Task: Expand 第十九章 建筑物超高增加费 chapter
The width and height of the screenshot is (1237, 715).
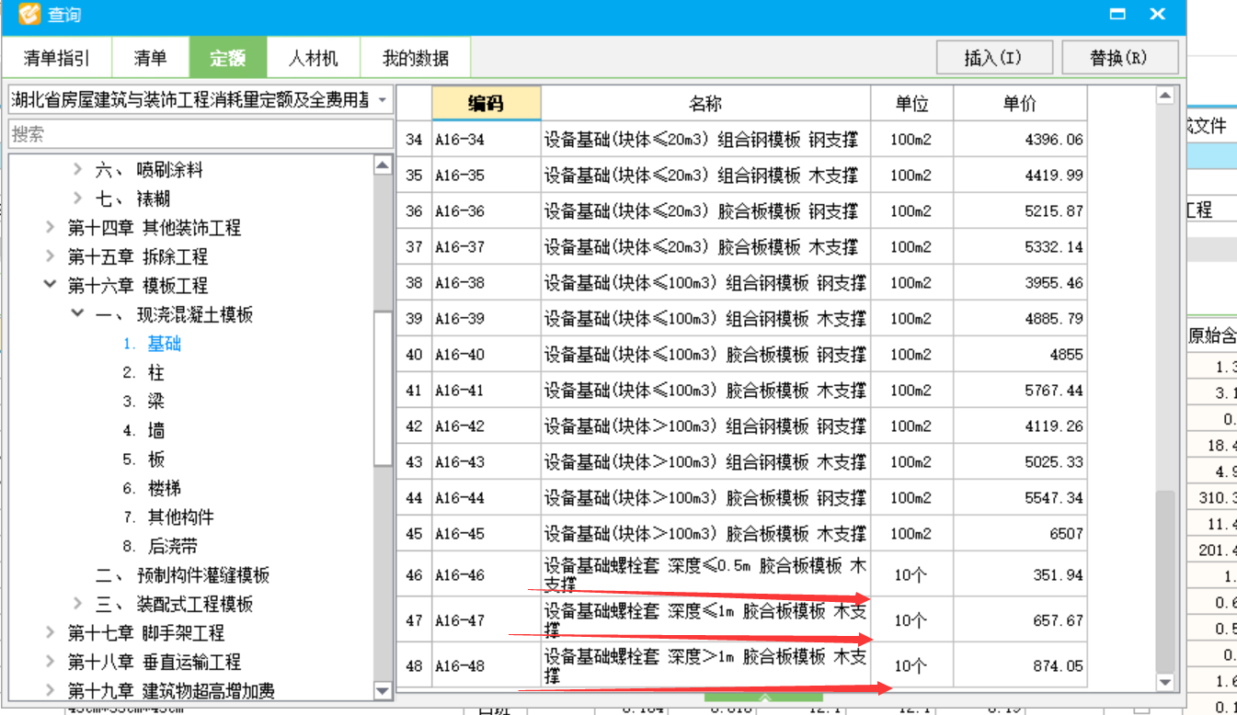Action: [51, 691]
